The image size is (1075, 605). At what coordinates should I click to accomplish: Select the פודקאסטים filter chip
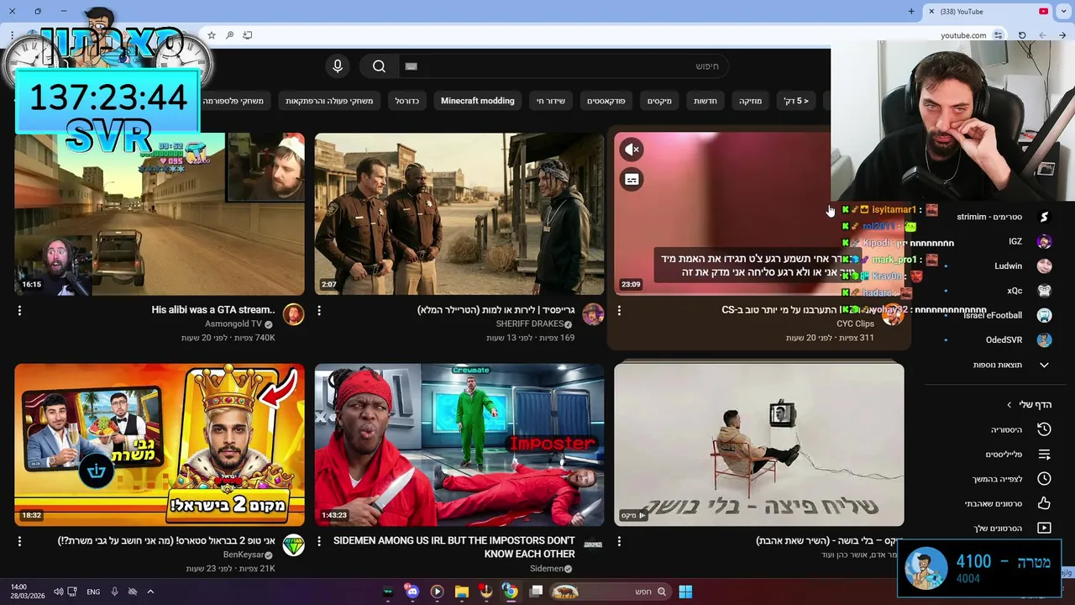point(606,101)
